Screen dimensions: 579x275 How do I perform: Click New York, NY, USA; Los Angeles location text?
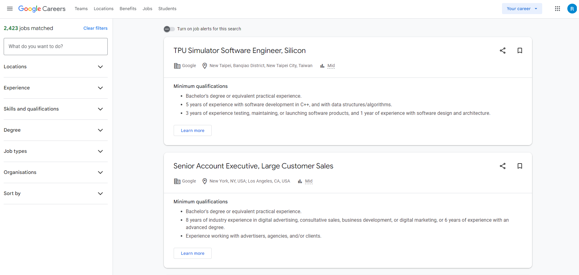(x=250, y=181)
